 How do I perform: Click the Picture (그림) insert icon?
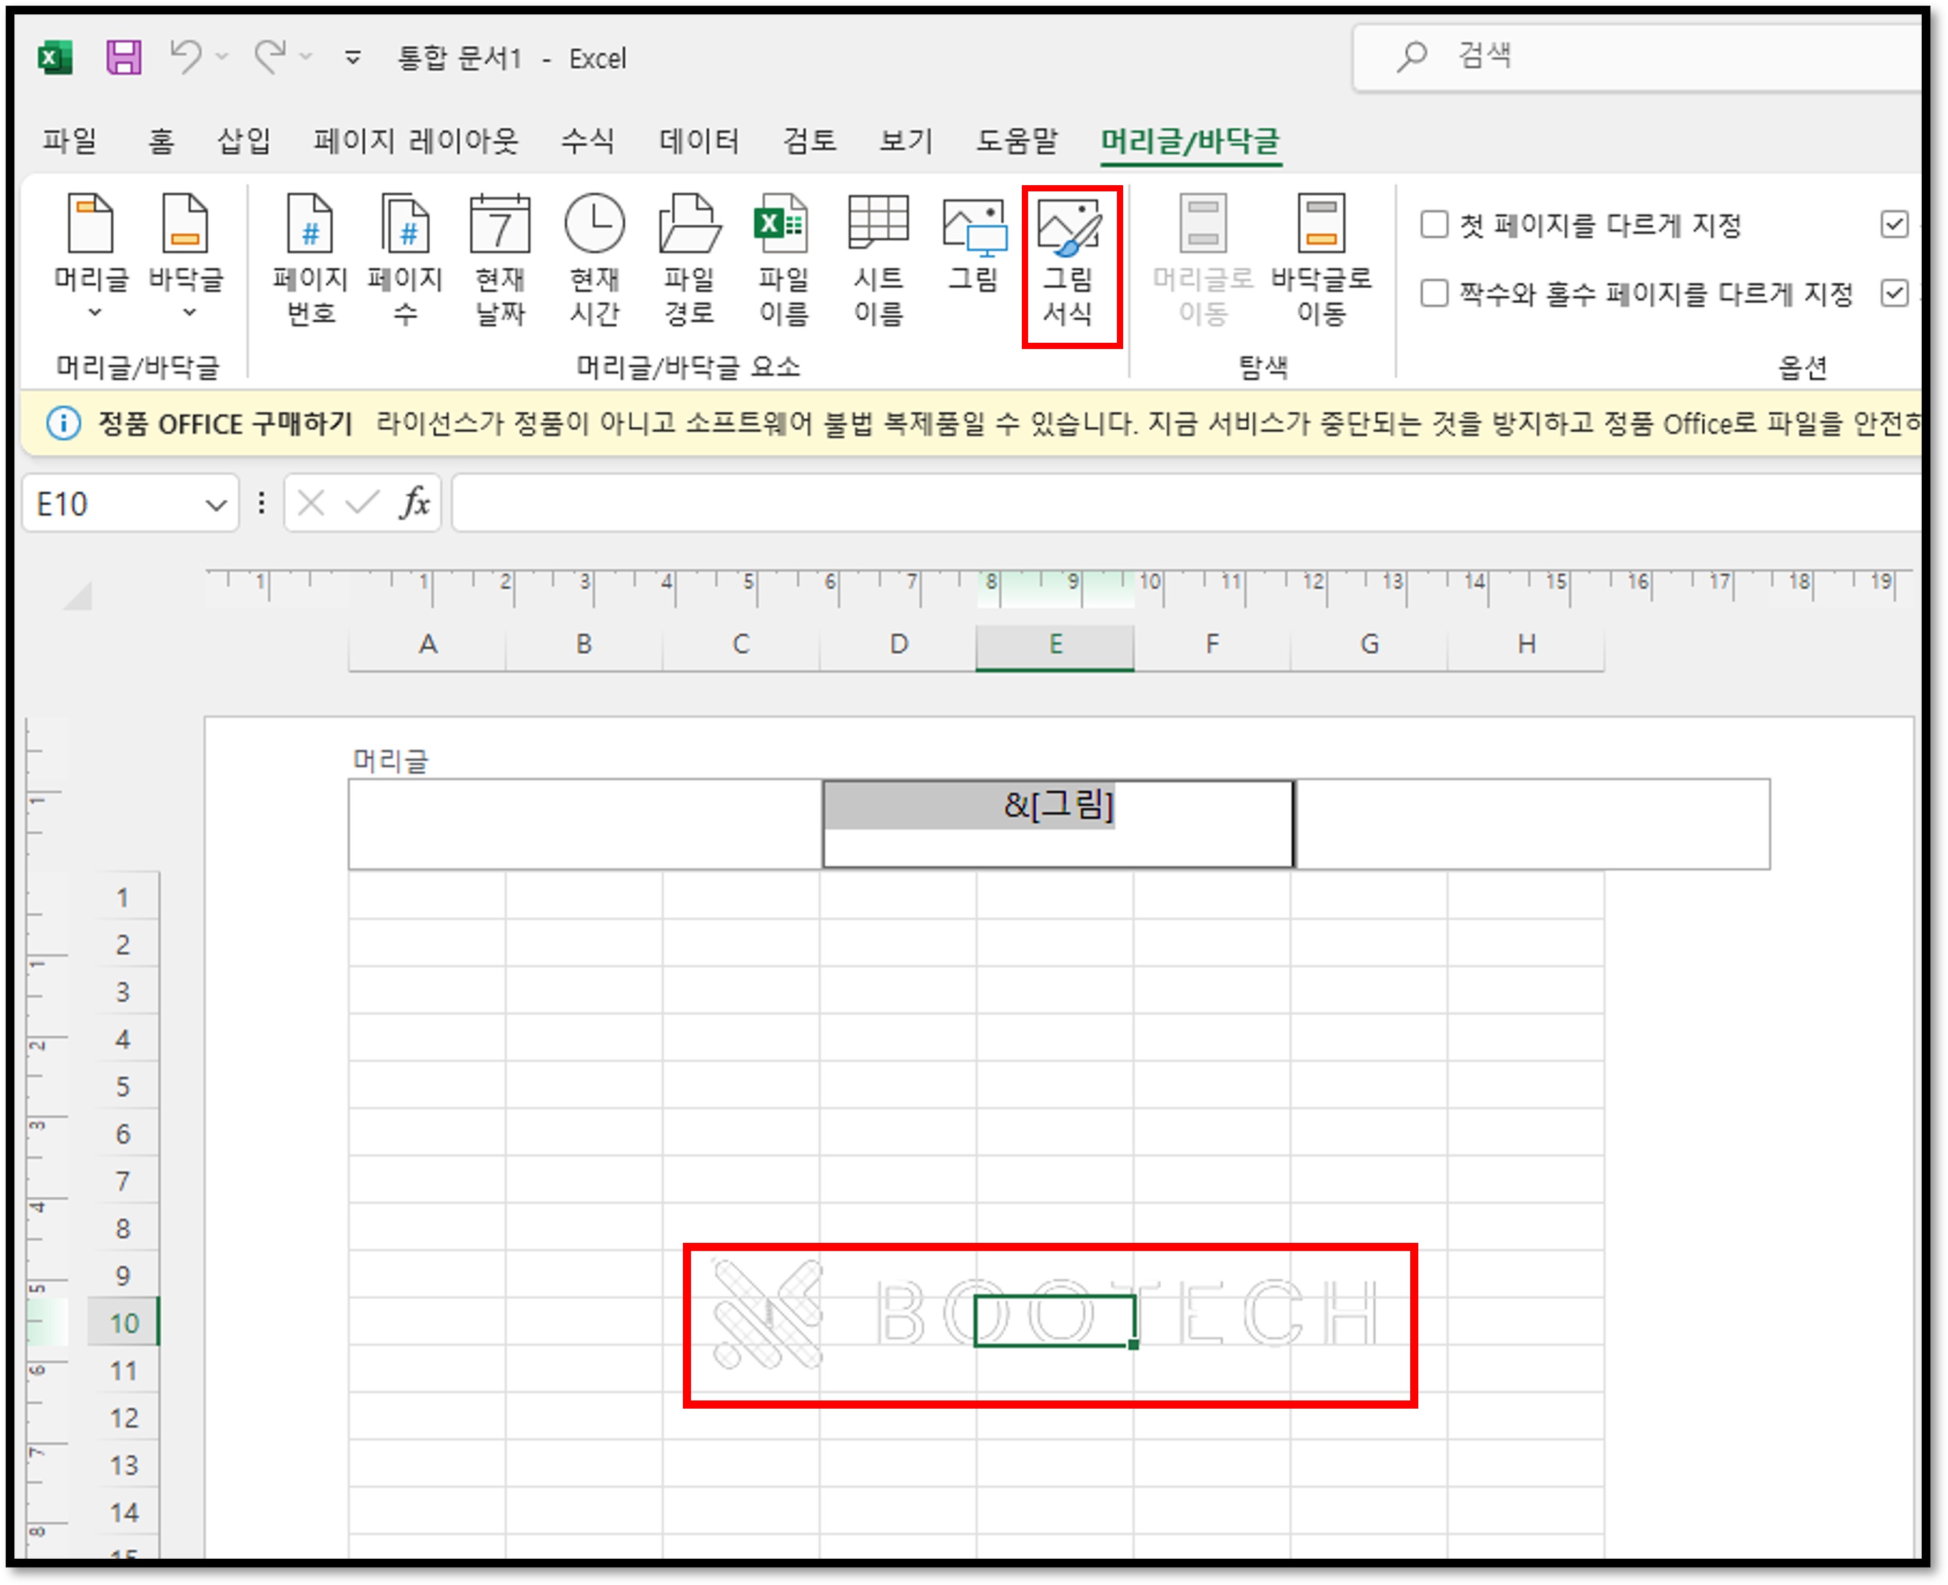point(973,246)
